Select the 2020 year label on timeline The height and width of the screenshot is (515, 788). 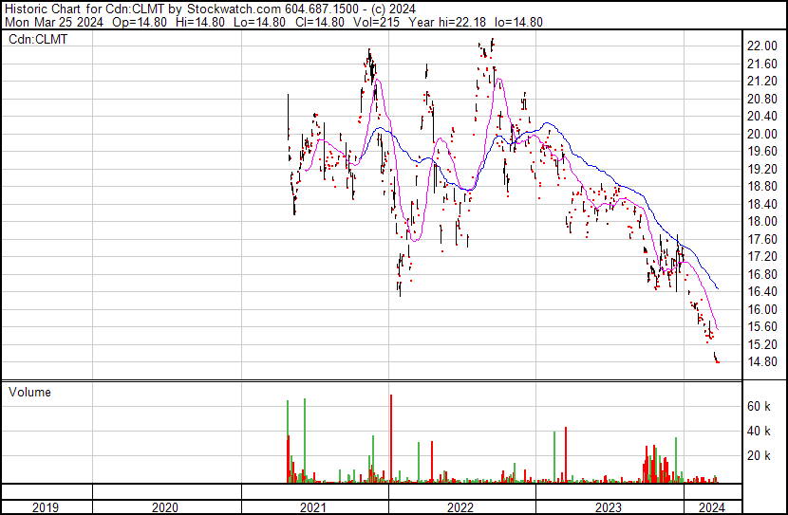coord(166,507)
